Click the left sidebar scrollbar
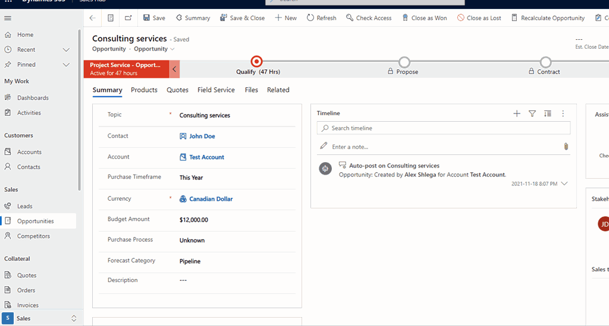This screenshot has width=609, height=326. (x=79, y=110)
